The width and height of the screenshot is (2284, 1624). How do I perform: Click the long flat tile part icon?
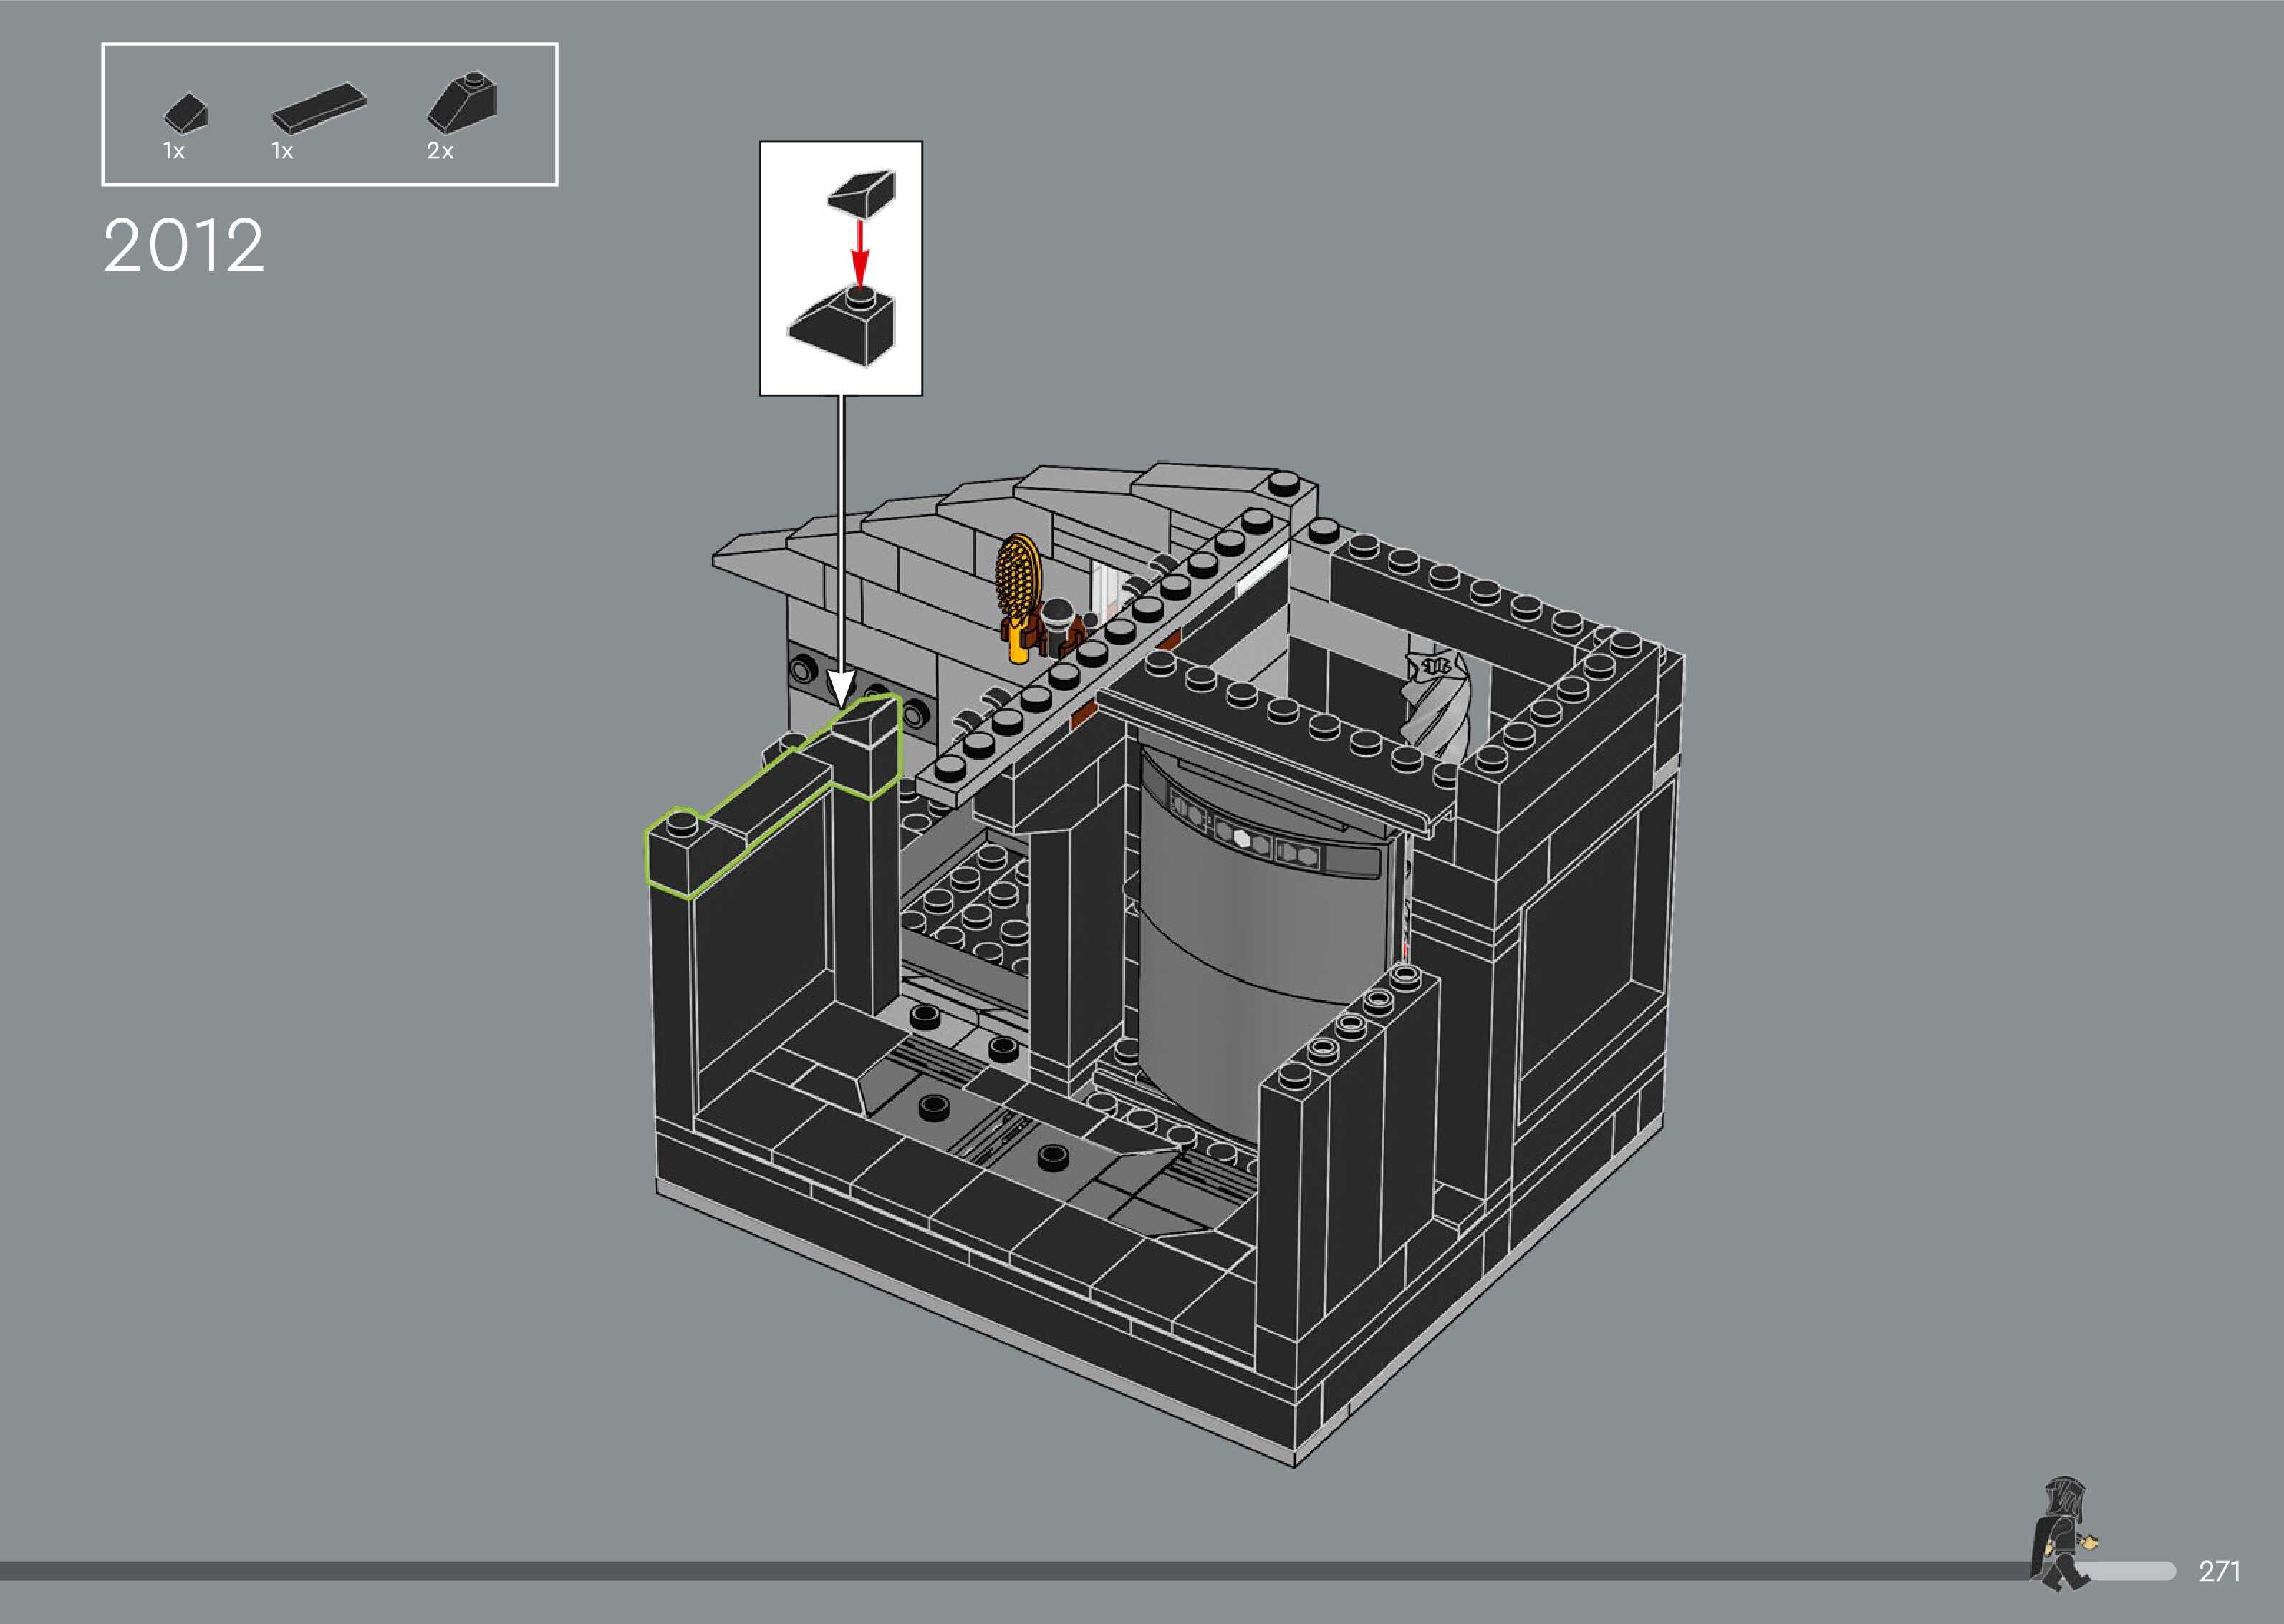[x=319, y=108]
